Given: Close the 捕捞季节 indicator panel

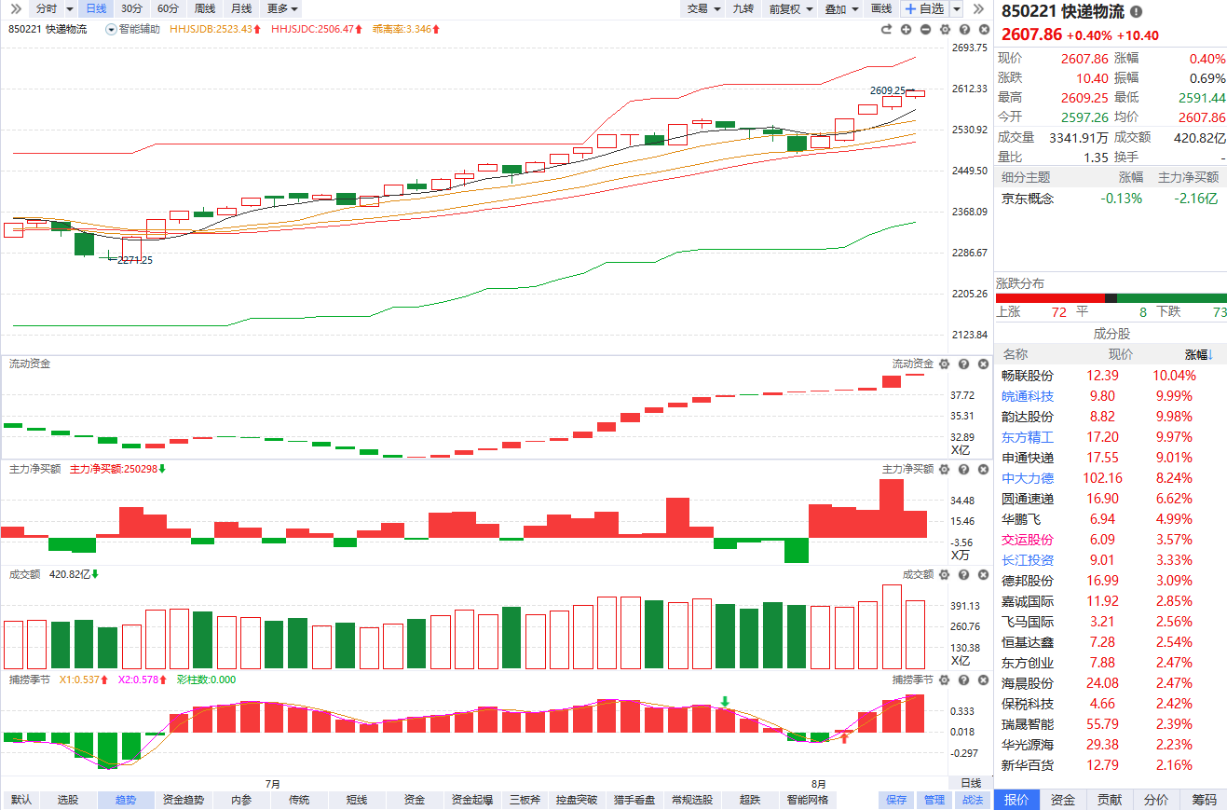Looking at the screenshot, I should pos(982,680).
